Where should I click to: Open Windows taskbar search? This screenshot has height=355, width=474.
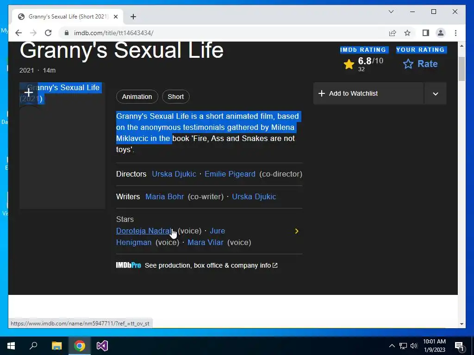pos(33,346)
